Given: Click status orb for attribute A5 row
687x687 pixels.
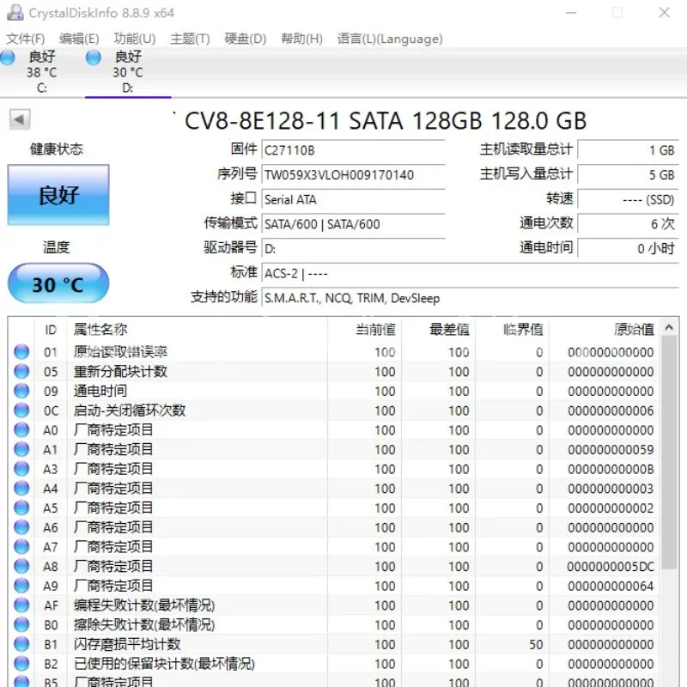Looking at the screenshot, I should (21, 508).
